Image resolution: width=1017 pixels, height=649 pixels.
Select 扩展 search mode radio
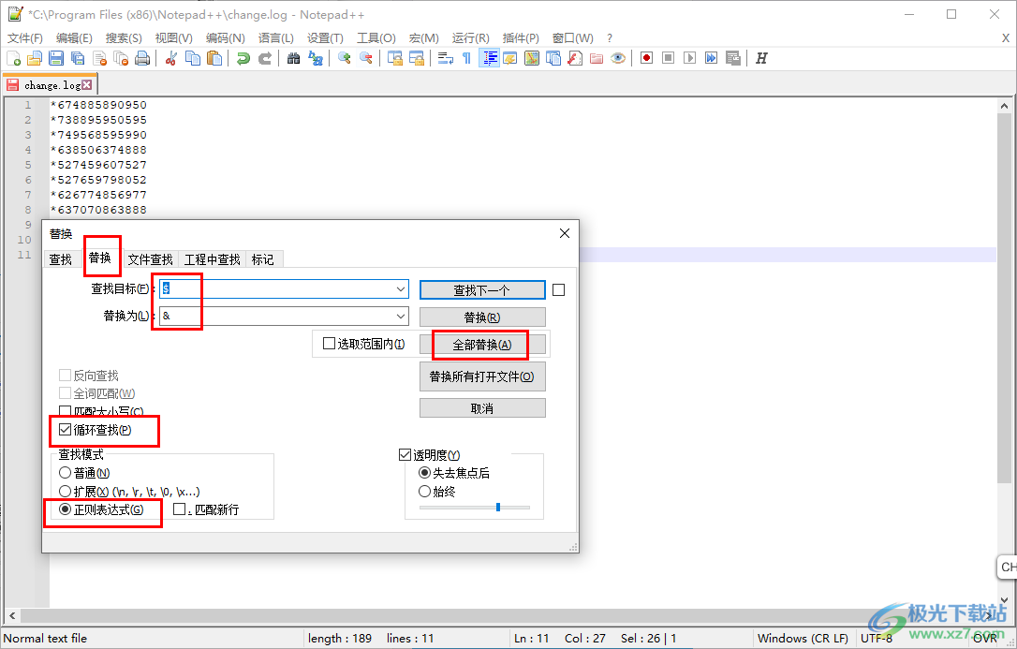[x=65, y=492]
